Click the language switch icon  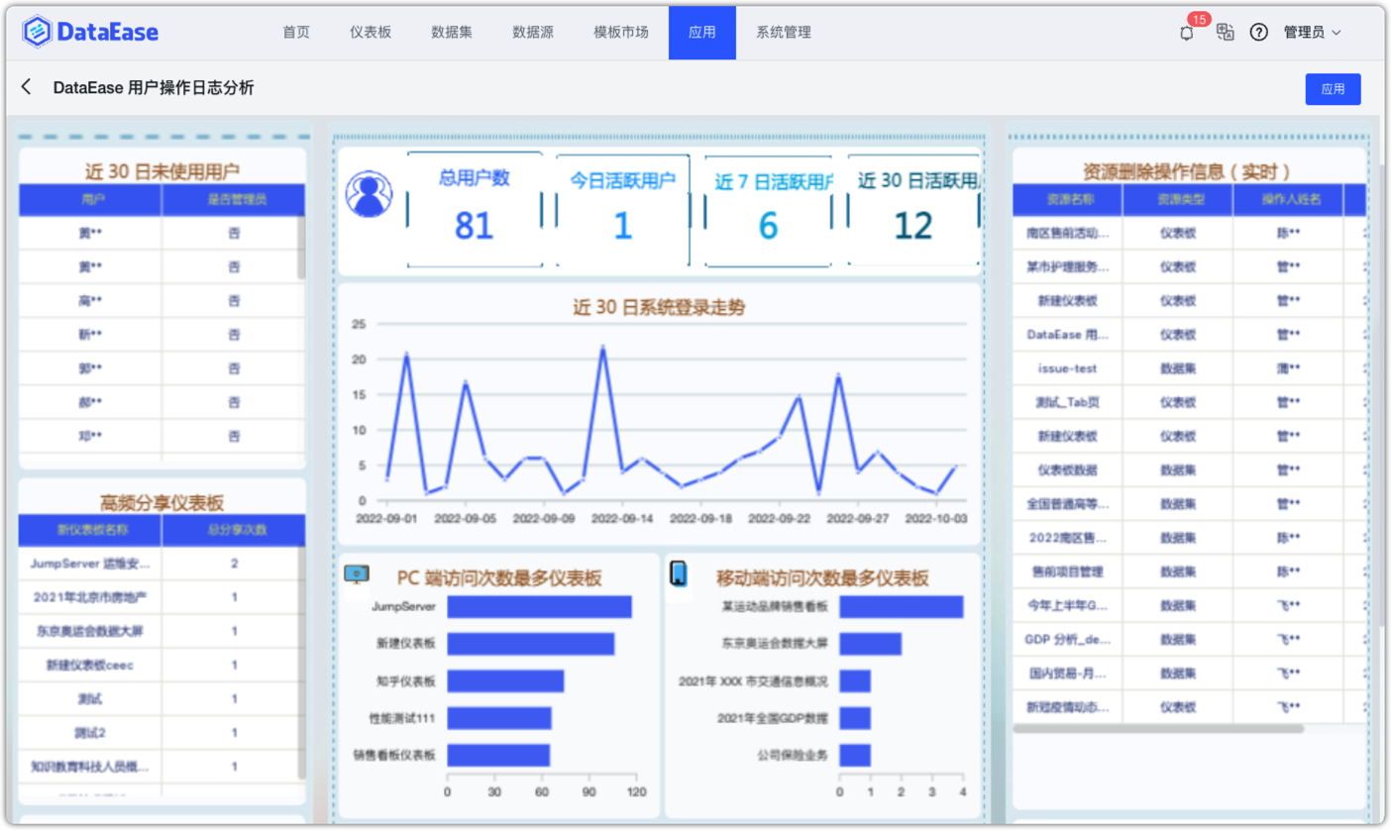(x=1225, y=32)
